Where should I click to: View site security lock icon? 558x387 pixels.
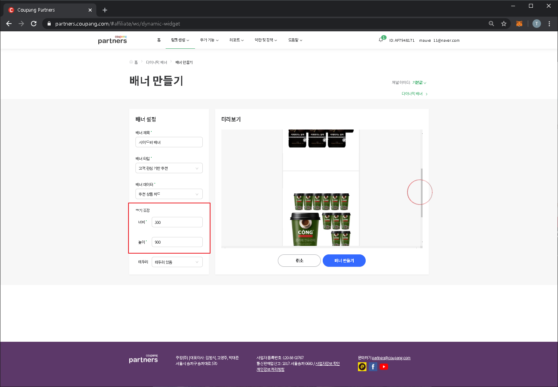pos(49,24)
